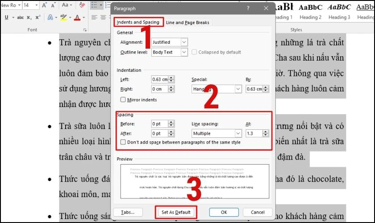Check Don't add space between paragraphs

tap(123, 142)
